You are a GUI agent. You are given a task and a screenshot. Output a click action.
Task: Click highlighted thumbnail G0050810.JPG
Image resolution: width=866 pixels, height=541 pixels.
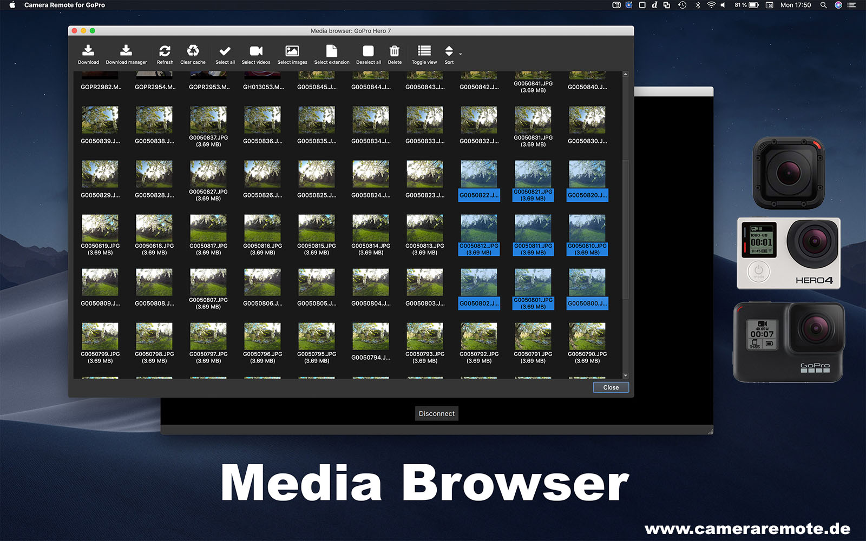click(587, 228)
